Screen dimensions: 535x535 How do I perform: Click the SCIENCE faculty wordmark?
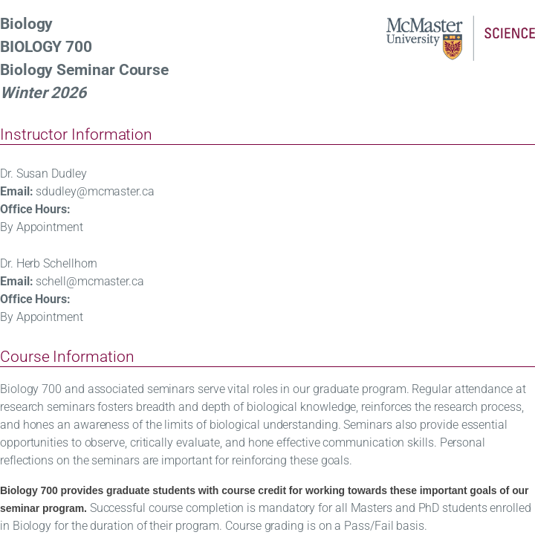[x=509, y=33]
